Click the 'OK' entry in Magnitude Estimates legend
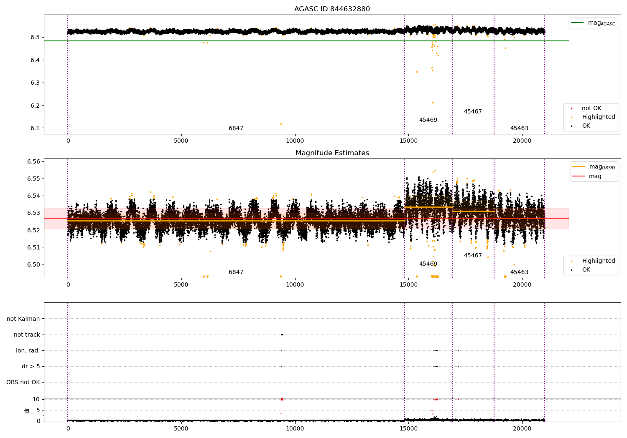 coord(586,270)
